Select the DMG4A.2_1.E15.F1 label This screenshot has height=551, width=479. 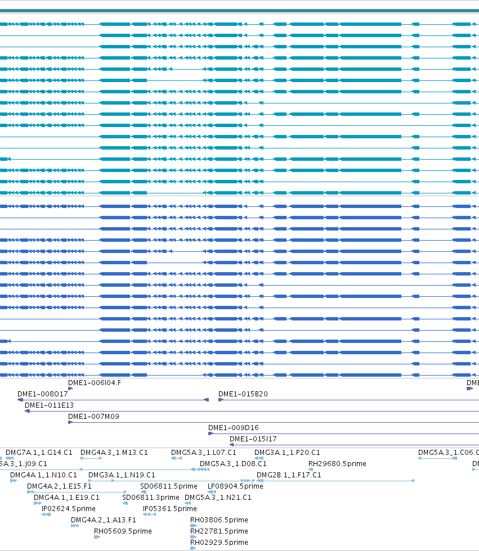(59, 486)
